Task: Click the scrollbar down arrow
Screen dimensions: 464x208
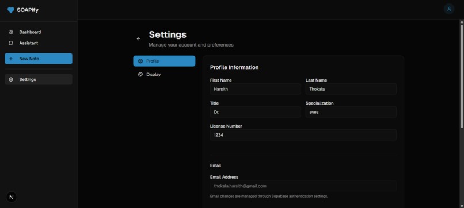Action: [x=462, y=206]
